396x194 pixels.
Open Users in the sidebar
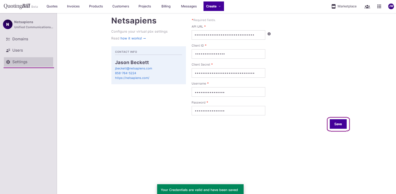(18, 50)
